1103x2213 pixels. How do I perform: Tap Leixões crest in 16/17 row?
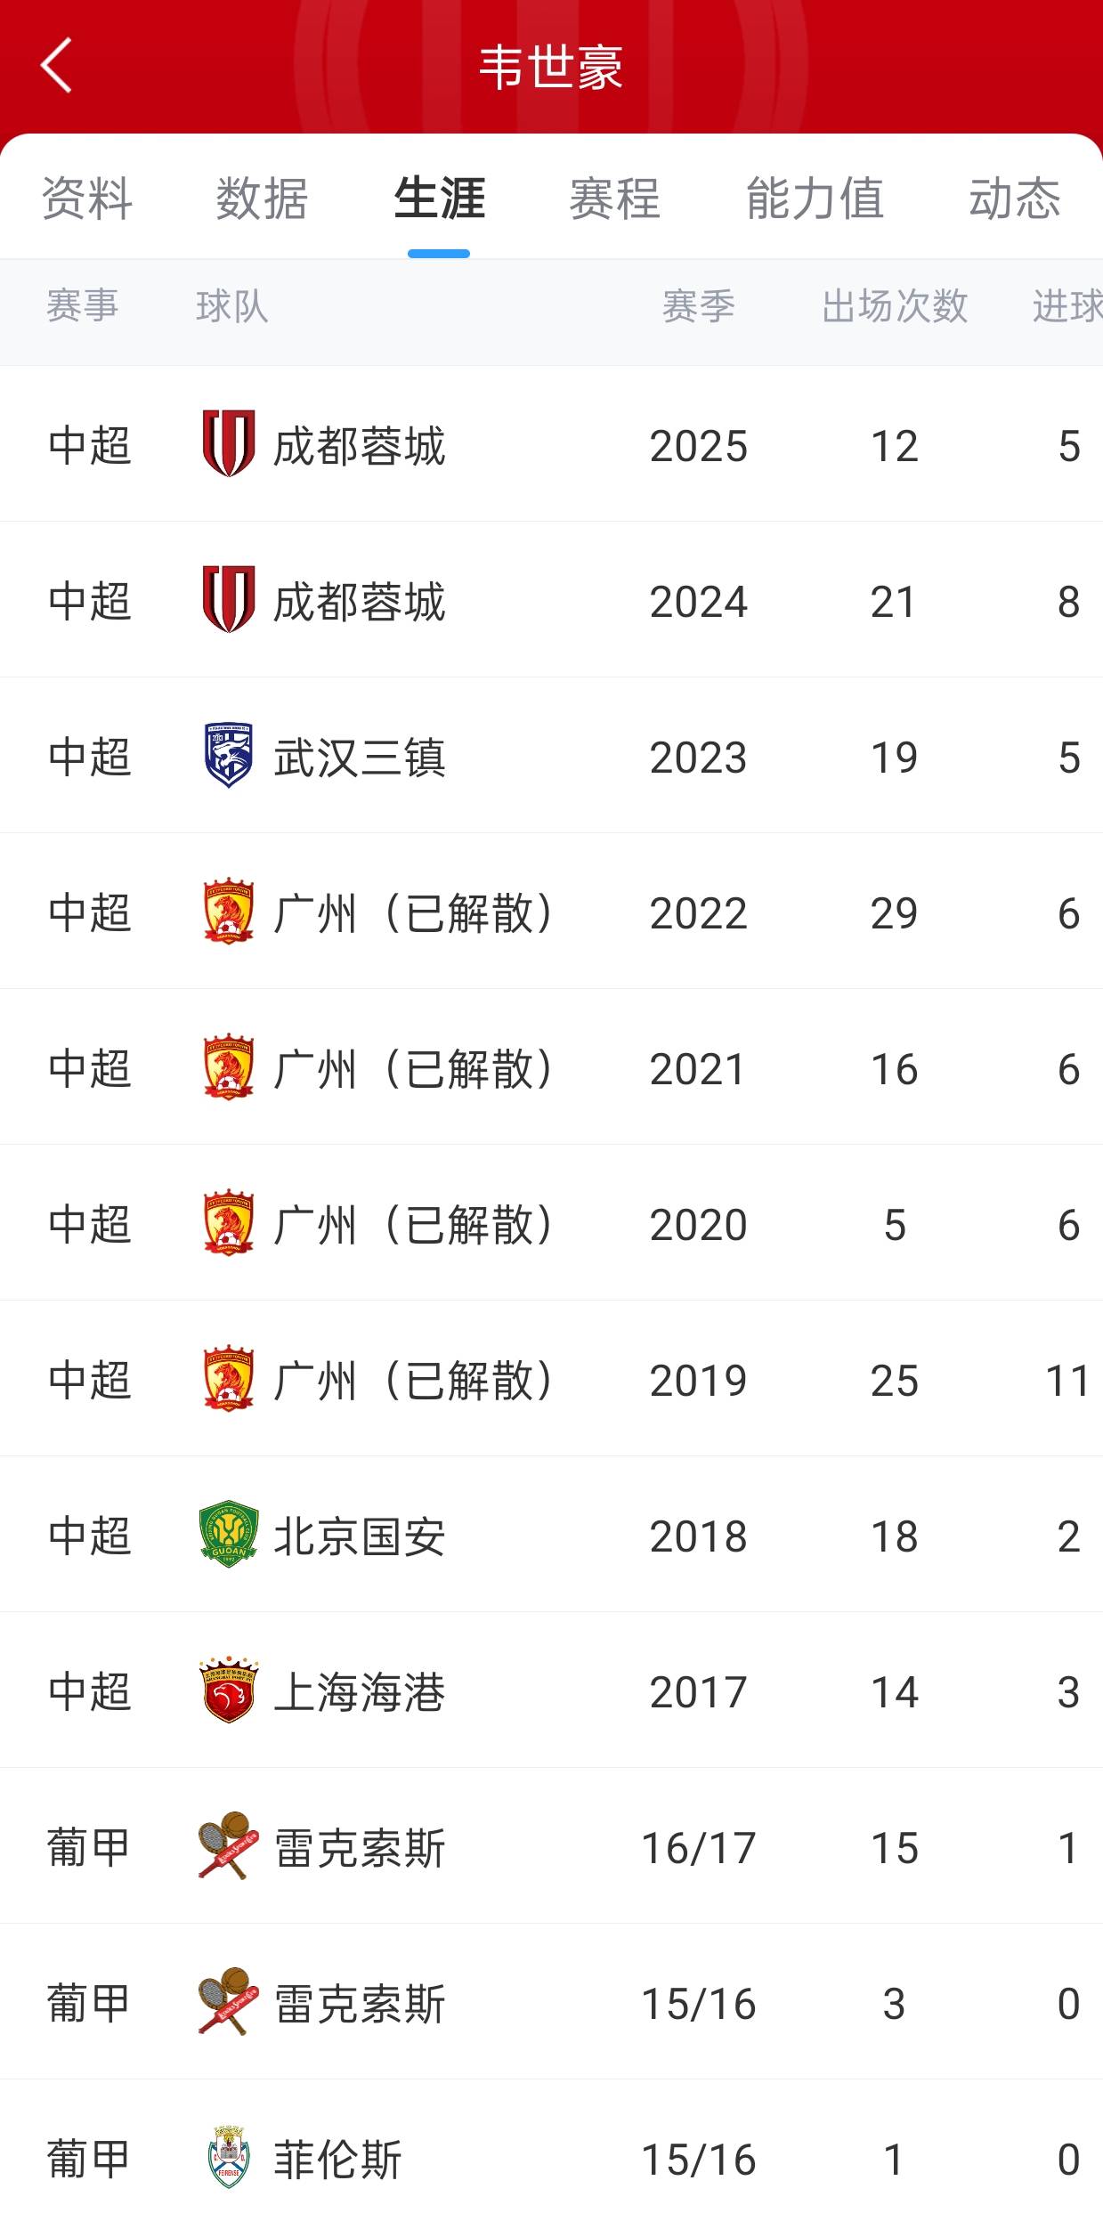(229, 1845)
